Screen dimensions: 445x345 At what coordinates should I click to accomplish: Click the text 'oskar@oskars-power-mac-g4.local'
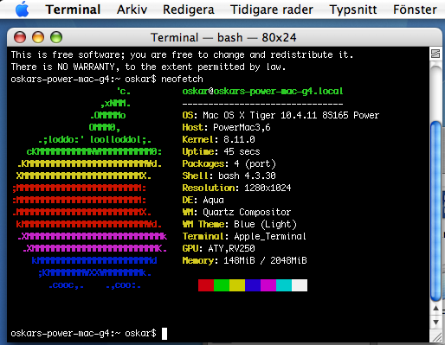262,92
